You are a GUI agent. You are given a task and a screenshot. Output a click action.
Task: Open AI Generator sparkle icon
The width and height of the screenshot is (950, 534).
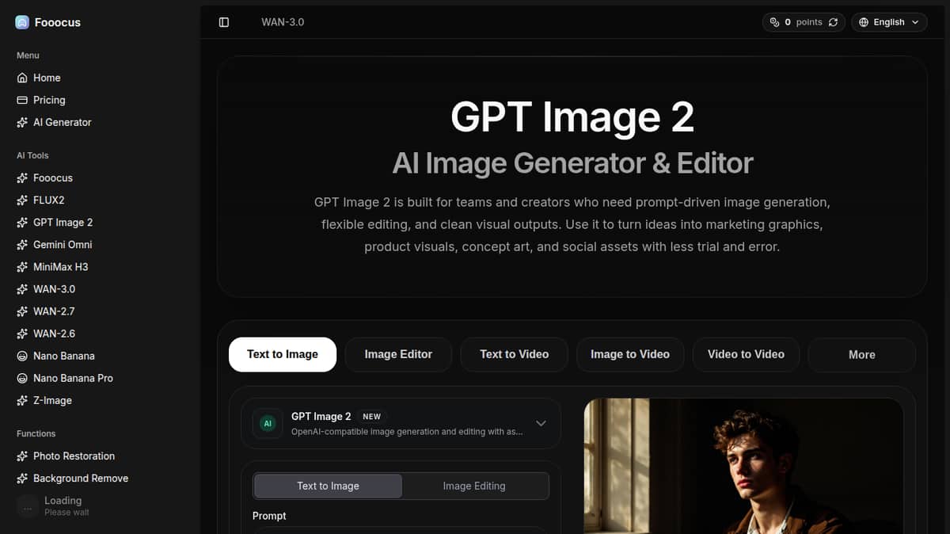pyautogui.click(x=22, y=122)
